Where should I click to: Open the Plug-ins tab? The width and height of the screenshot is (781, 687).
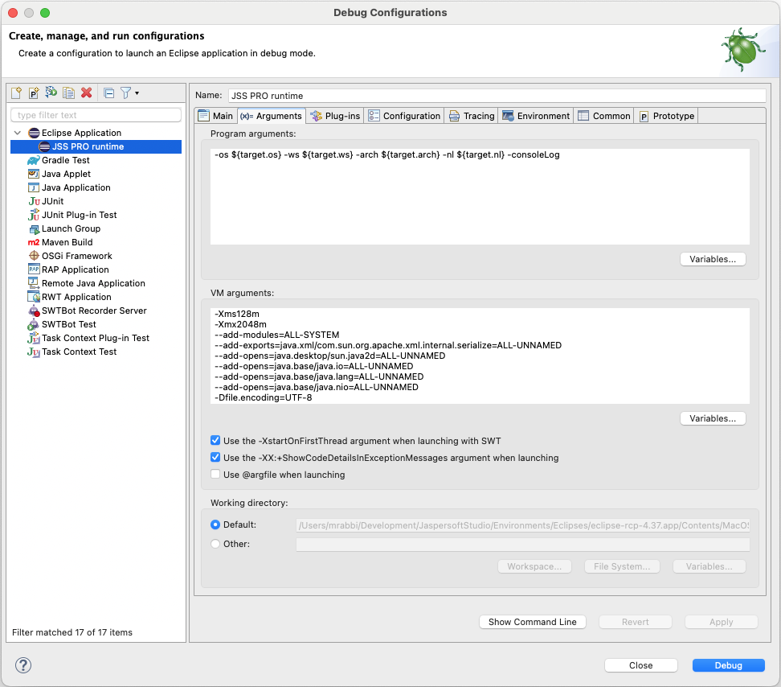click(x=335, y=116)
